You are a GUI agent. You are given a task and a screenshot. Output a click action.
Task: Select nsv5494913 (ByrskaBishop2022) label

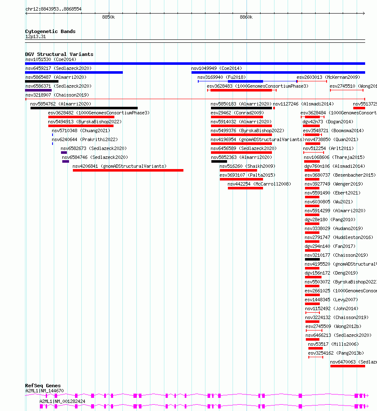coord(85,122)
